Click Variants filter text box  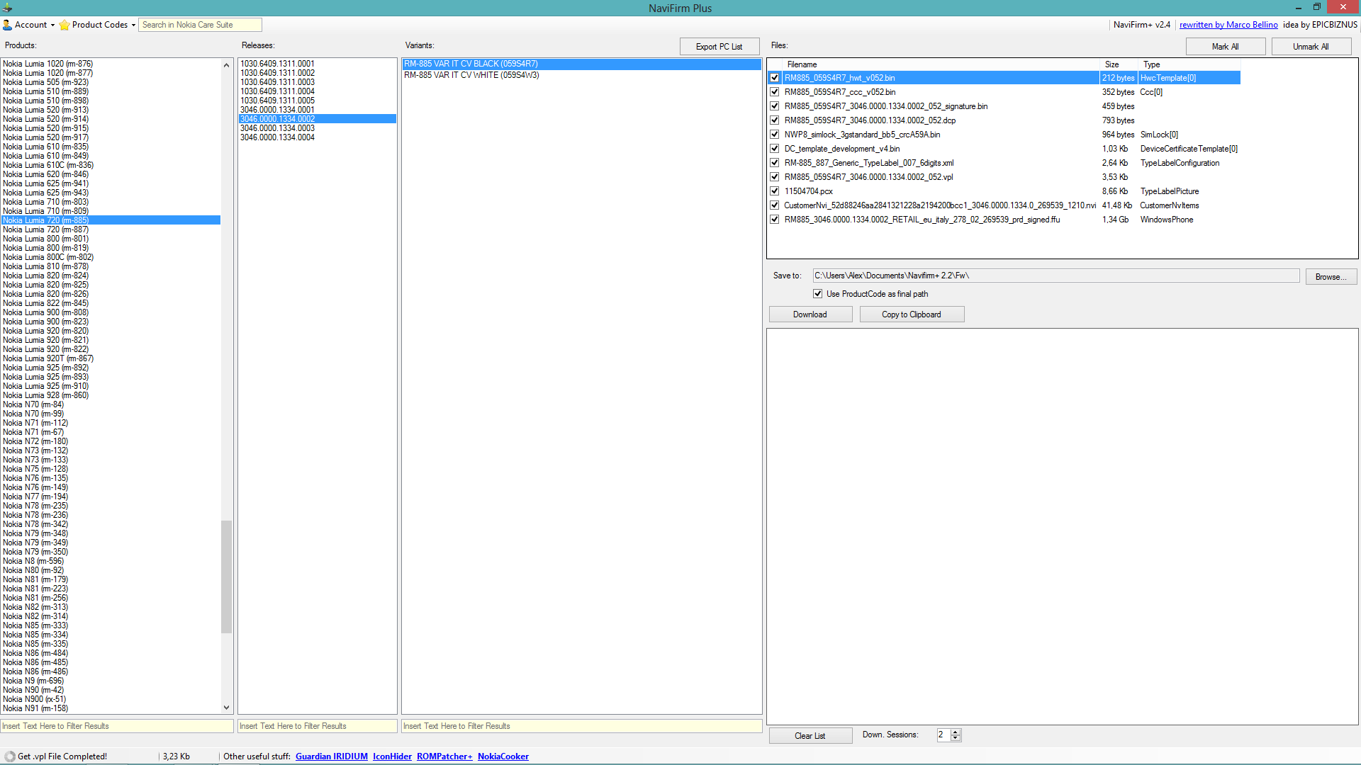(x=582, y=726)
